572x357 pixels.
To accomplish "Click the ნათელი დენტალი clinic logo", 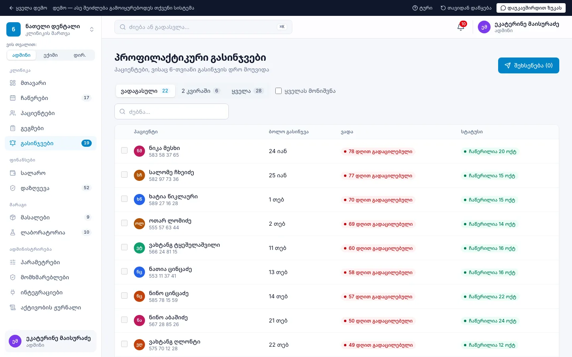I will (14, 29).
